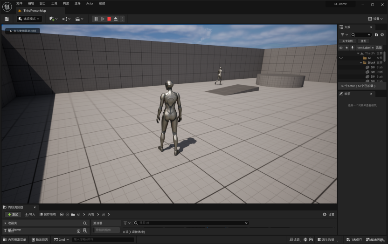Viewport: 388px width, 244px height.
Task: Save the current level with the floppy icon
Action: [x=7, y=19]
